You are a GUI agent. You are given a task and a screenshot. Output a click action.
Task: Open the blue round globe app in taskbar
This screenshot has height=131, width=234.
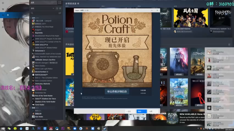point(81,128)
